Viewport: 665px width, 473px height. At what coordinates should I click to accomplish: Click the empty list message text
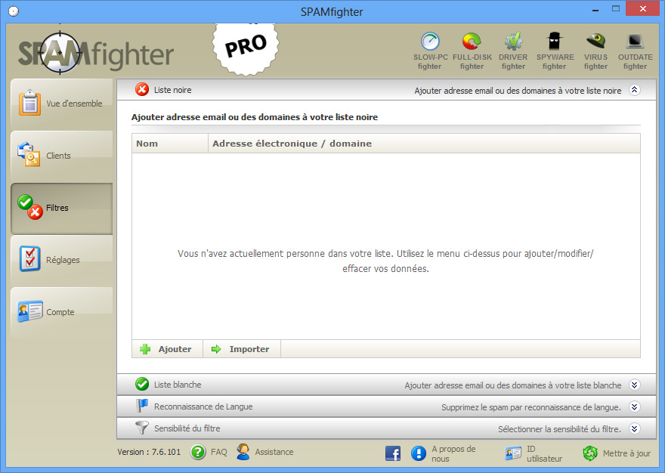click(385, 261)
